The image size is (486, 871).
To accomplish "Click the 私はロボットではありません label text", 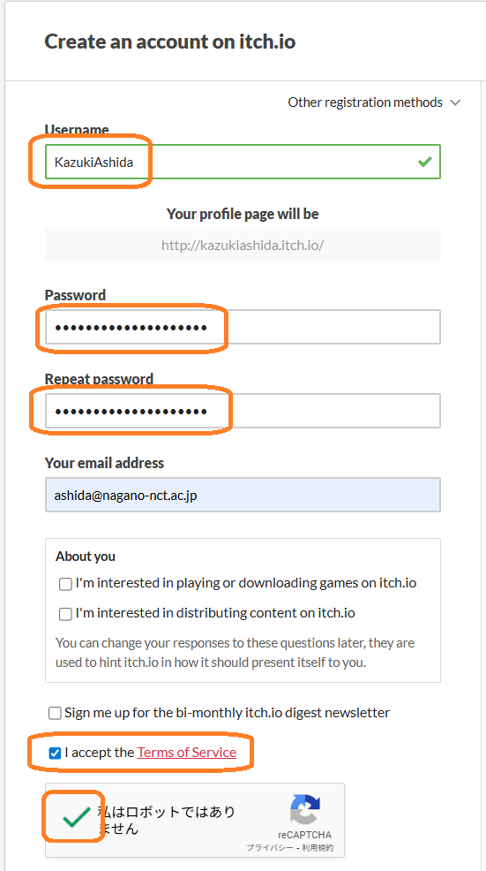I will (167, 820).
